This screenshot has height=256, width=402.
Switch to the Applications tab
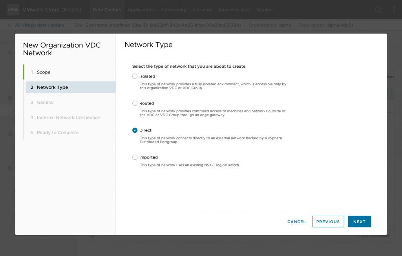tap(141, 10)
